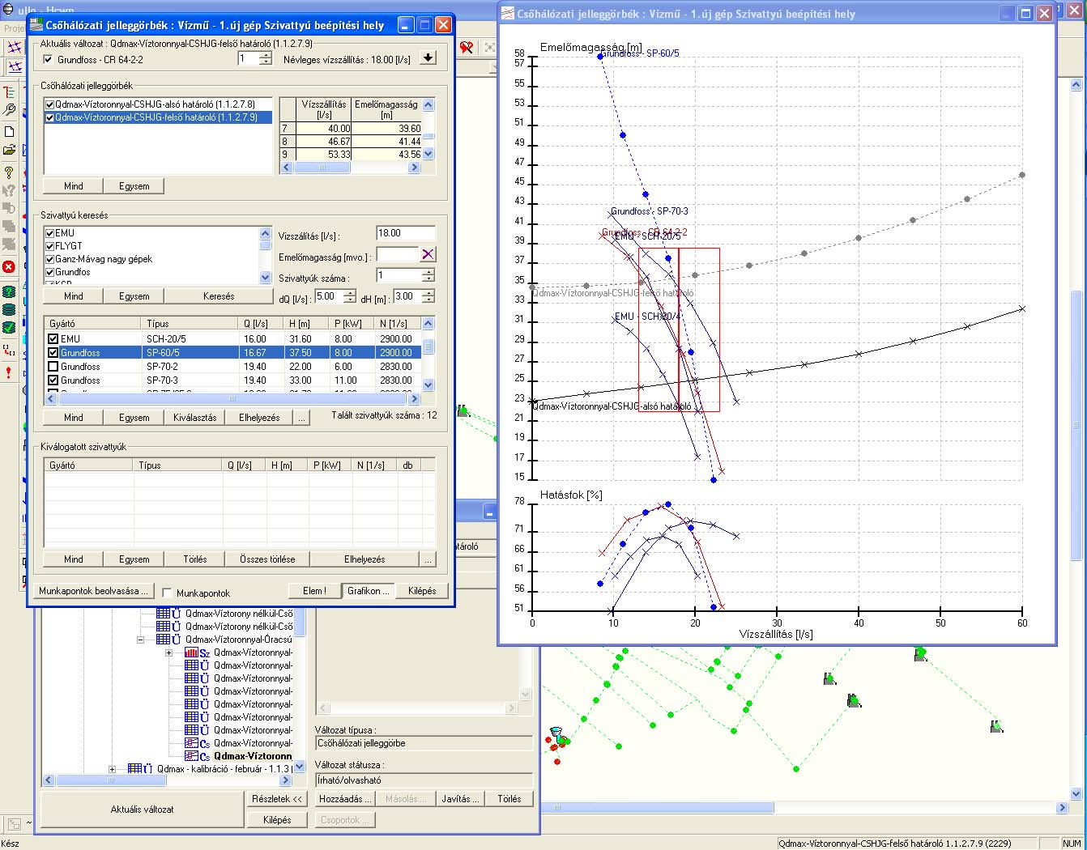Click the N [1/s] column header in pump search table
1087x850 pixels.
pos(398,324)
